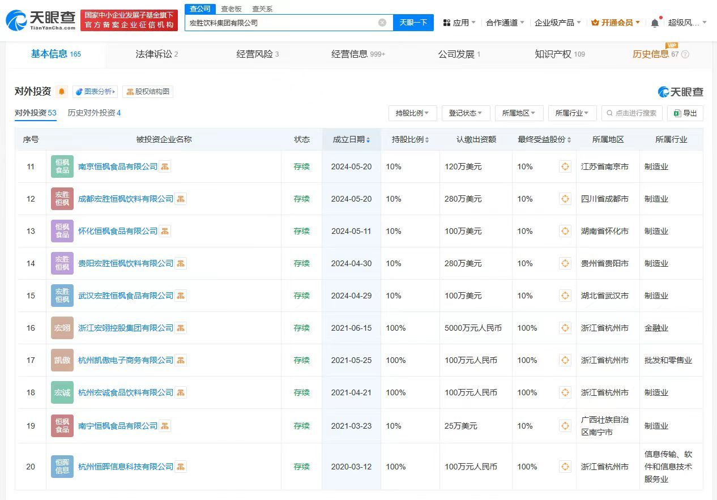Viewport: 717px width, 500px height.
Task: Click orange beneficiary icon in 浙江宏翊控股集团 row
Action: tap(565, 328)
